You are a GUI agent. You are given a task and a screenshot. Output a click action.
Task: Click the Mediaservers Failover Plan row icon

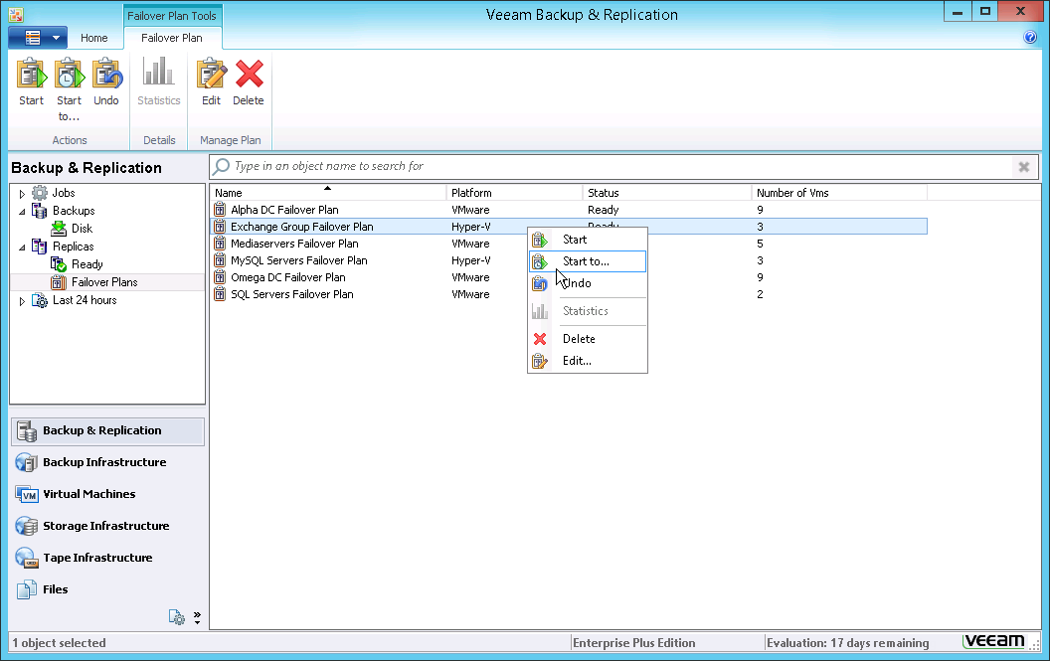[220, 244]
